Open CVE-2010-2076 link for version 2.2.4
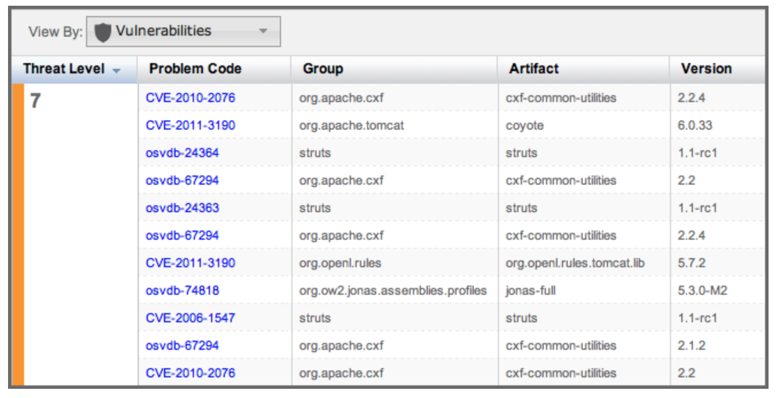This screenshot has width=780, height=398. [x=190, y=98]
